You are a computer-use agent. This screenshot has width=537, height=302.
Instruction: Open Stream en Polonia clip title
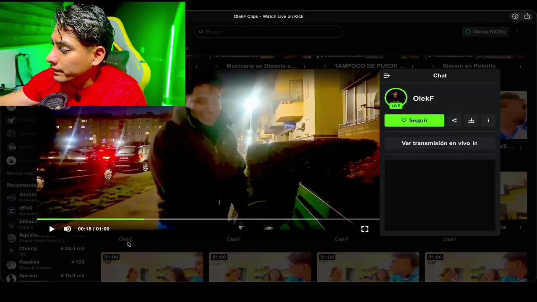pos(469,66)
